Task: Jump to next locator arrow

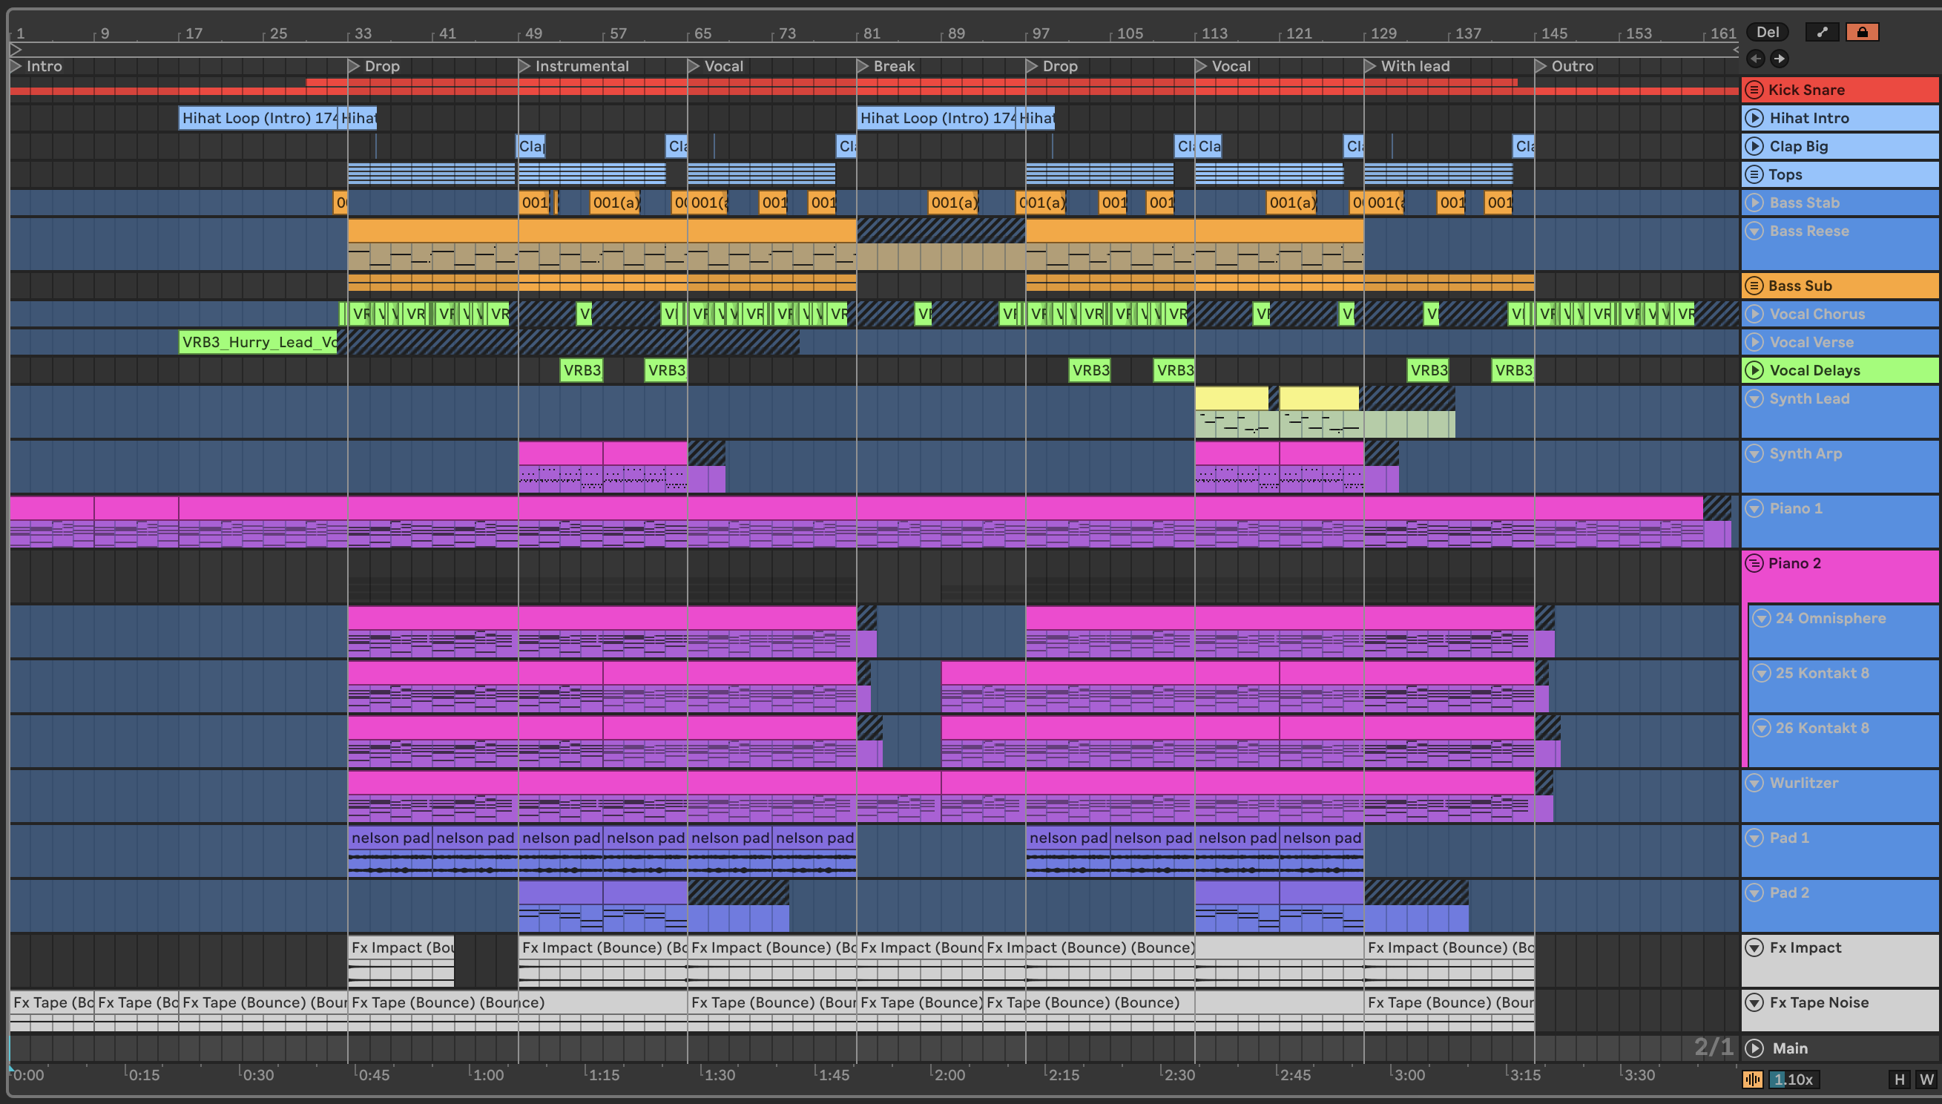Action: click(1779, 59)
